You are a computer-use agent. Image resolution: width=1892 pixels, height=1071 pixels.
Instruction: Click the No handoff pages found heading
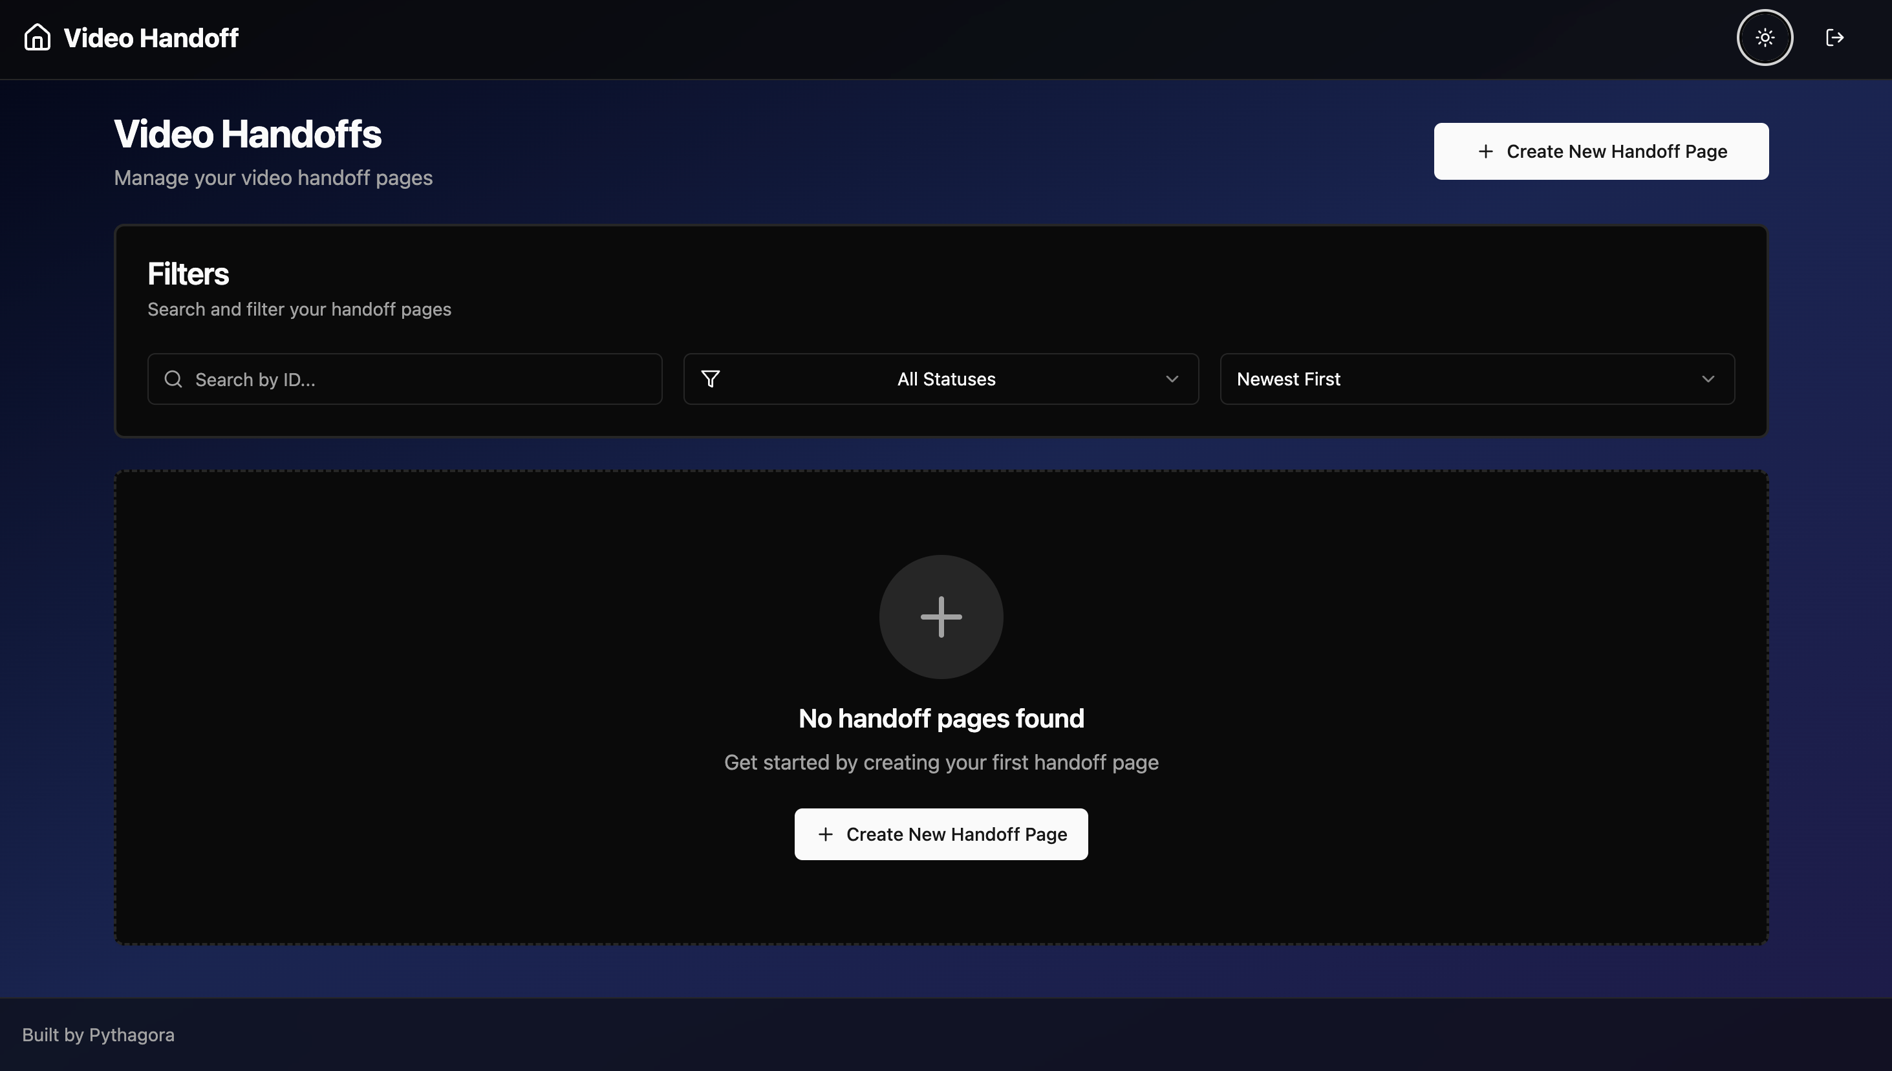(x=940, y=718)
